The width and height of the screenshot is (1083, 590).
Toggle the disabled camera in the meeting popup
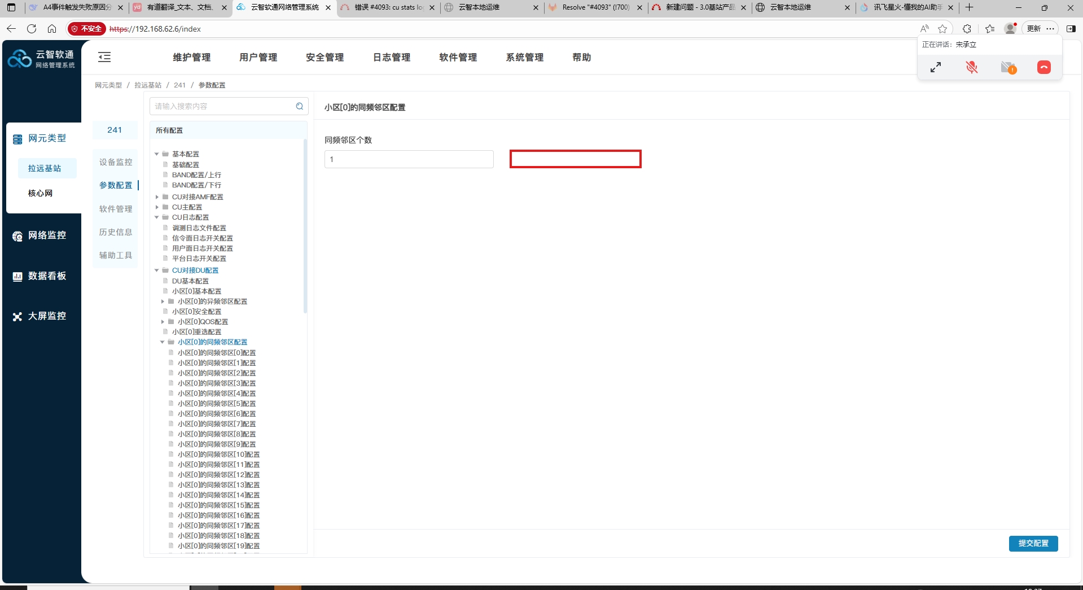tap(1009, 68)
